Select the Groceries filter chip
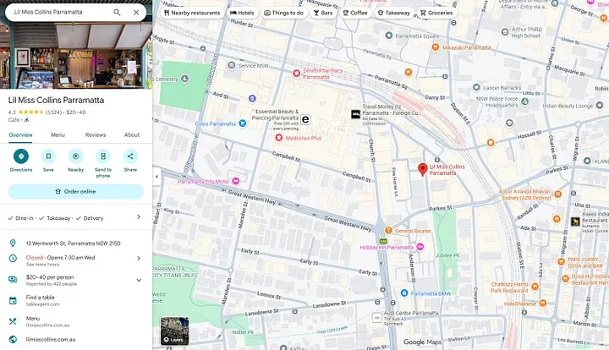The image size is (609, 350). point(436,13)
